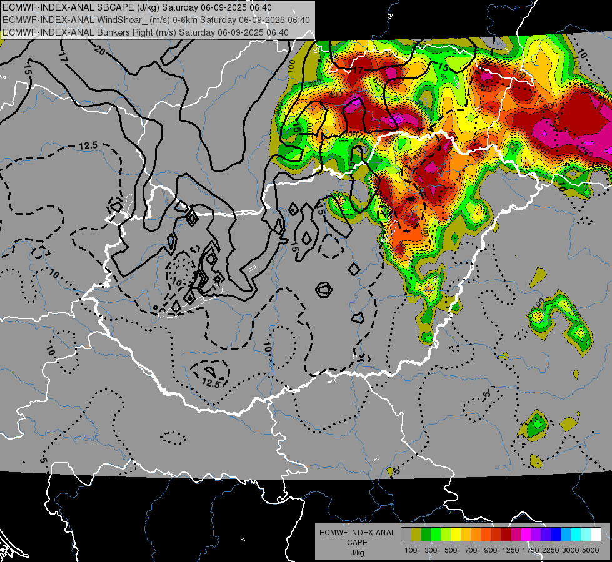Click the indigo swatch before 2250

pyautogui.click(x=546, y=534)
